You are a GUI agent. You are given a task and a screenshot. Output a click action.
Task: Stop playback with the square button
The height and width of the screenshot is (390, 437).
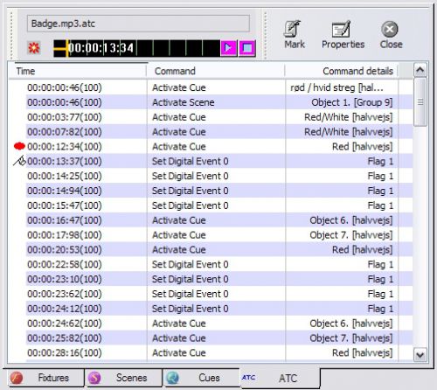(x=247, y=48)
